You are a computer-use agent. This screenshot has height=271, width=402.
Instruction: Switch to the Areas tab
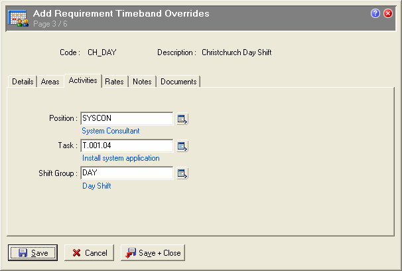click(x=50, y=82)
